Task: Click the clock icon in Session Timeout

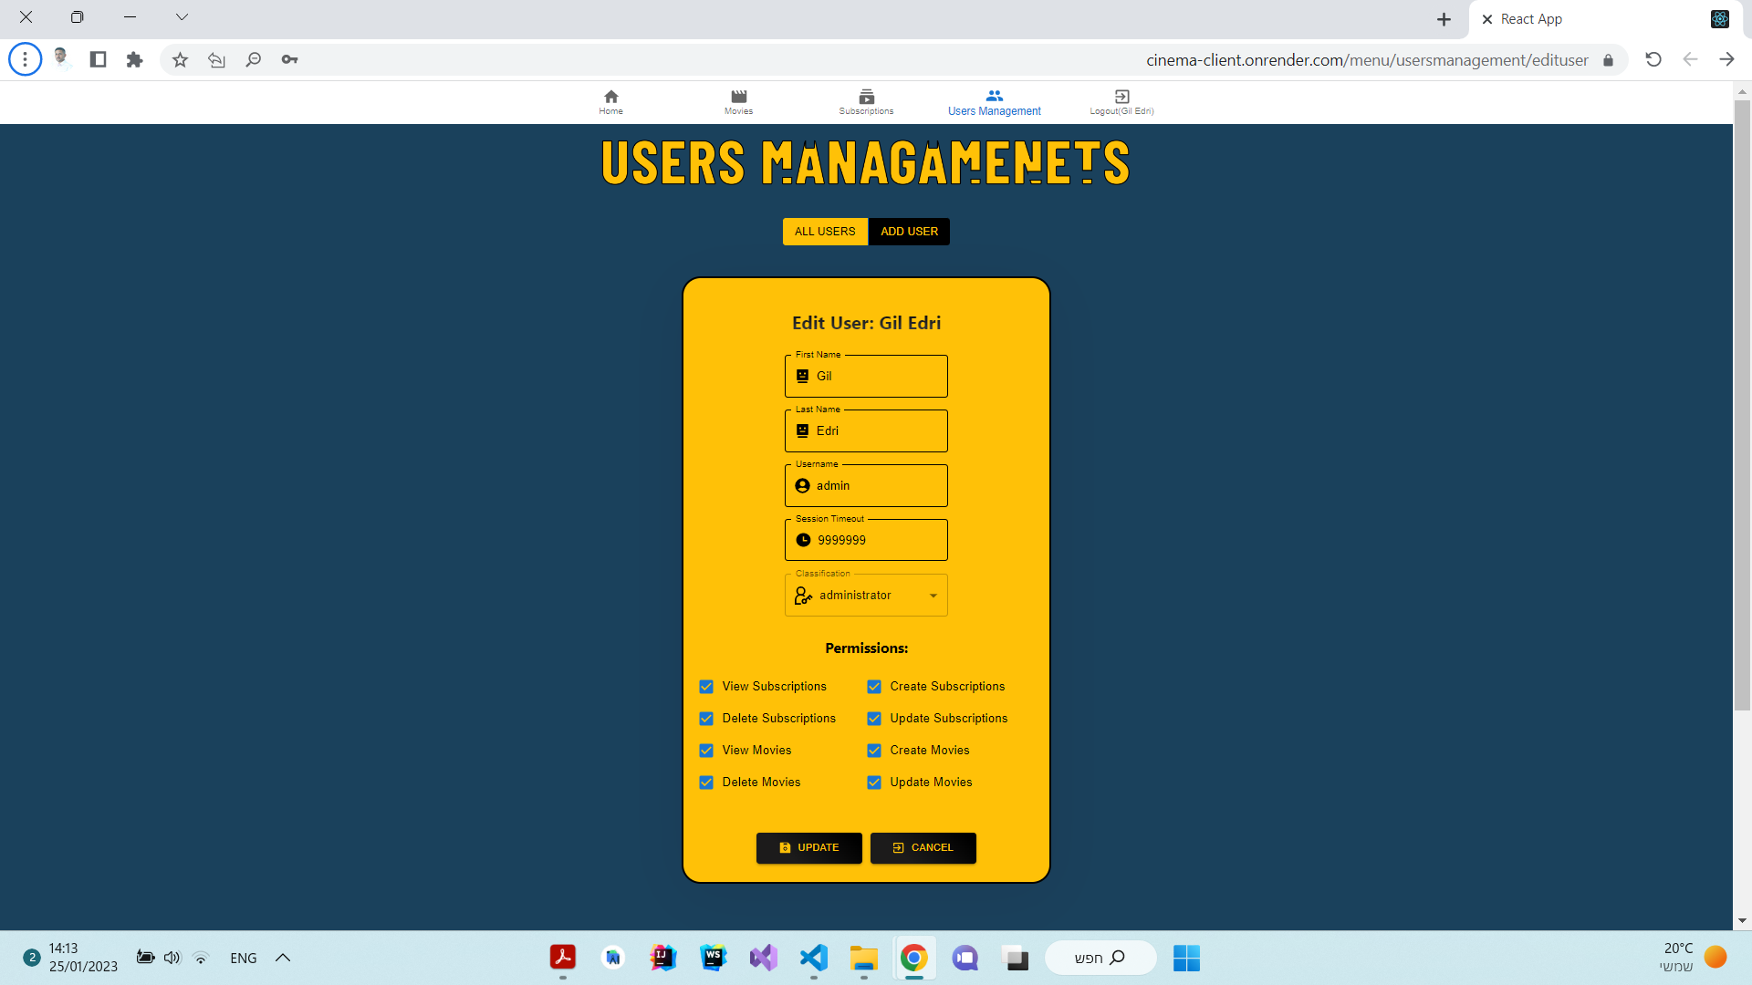Action: 801,539
